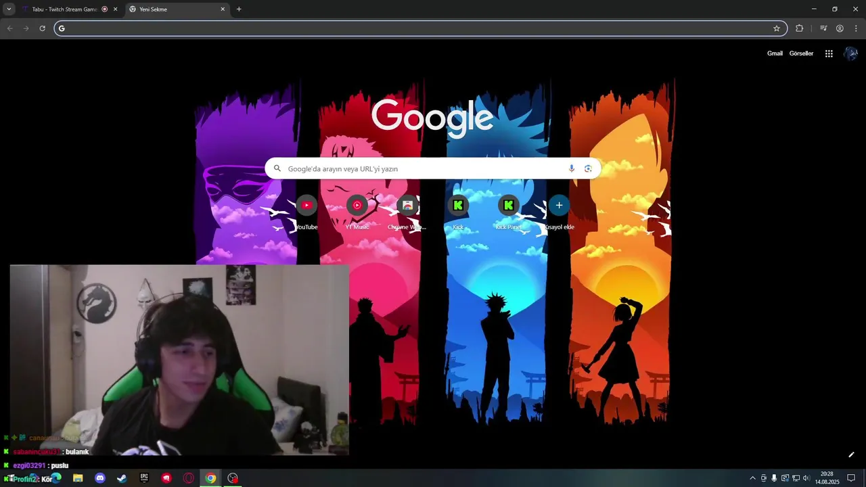Open the Opera GX taskbar icon

(x=189, y=478)
